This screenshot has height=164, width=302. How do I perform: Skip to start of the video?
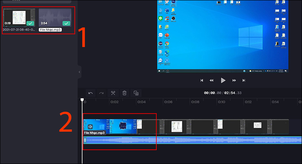pos(202,80)
